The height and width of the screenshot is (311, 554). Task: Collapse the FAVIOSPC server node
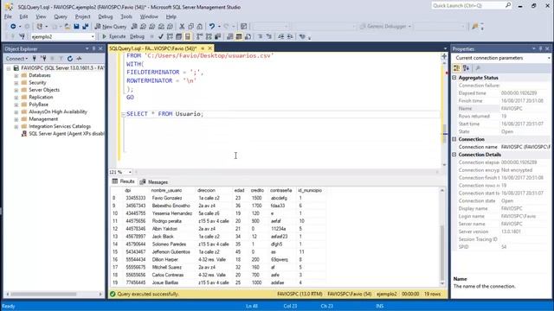click(9, 68)
